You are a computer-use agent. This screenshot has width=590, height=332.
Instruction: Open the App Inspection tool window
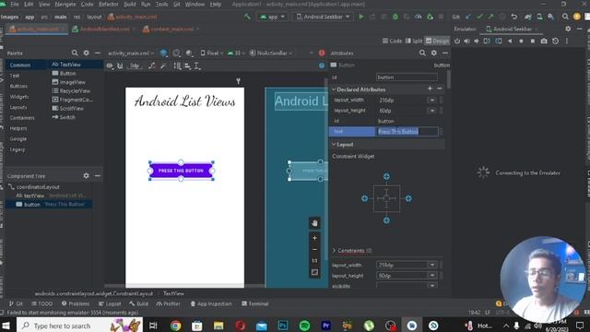pyautogui.click(x=211, y=303)
